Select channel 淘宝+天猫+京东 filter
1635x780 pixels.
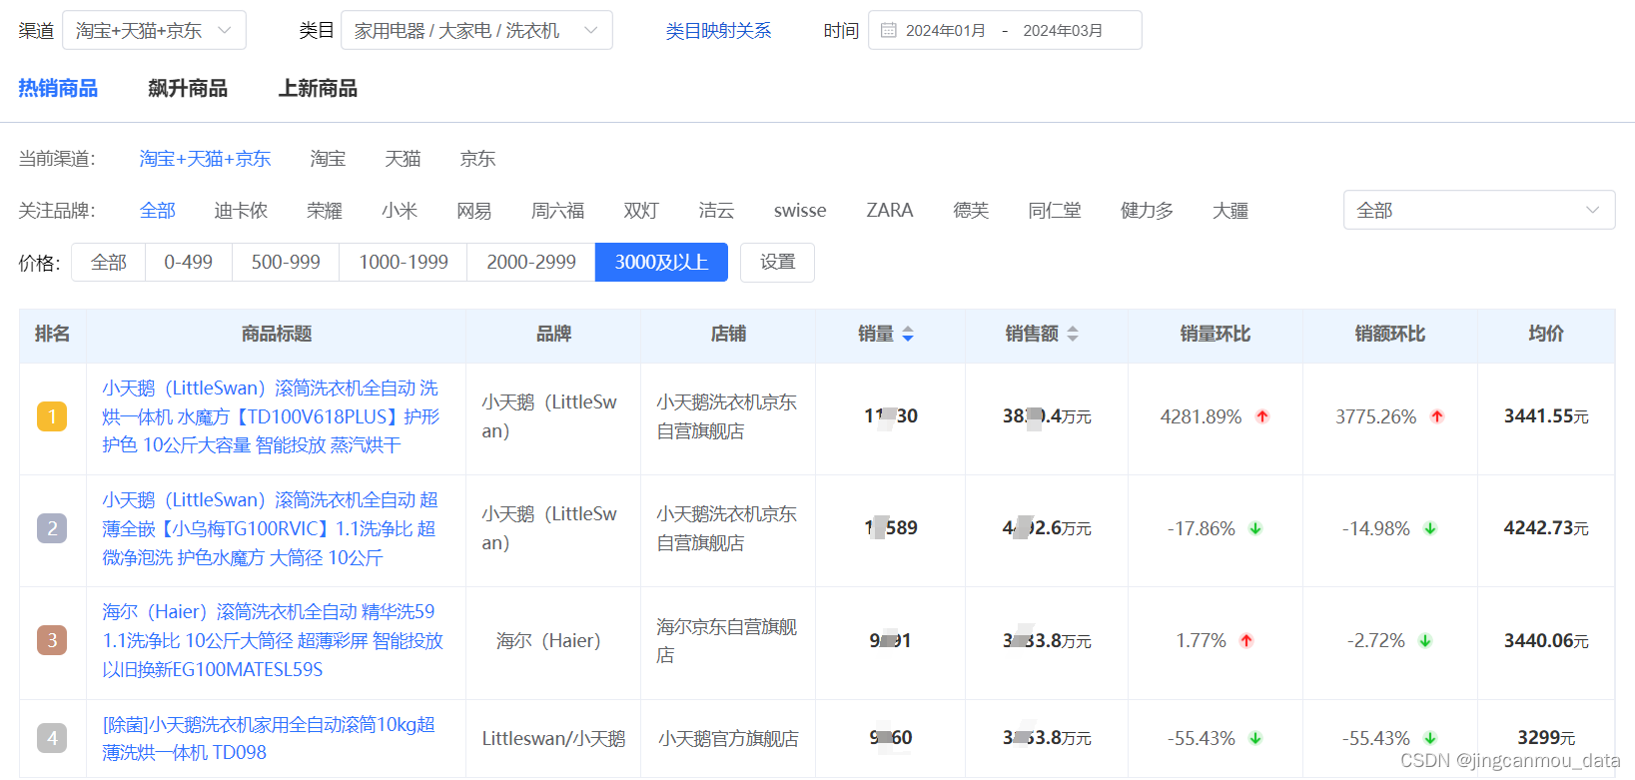(x=205, y=159)
